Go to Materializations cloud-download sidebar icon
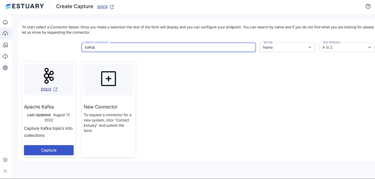The width and height of the screenshot is (375, 179). coord(5,56)
